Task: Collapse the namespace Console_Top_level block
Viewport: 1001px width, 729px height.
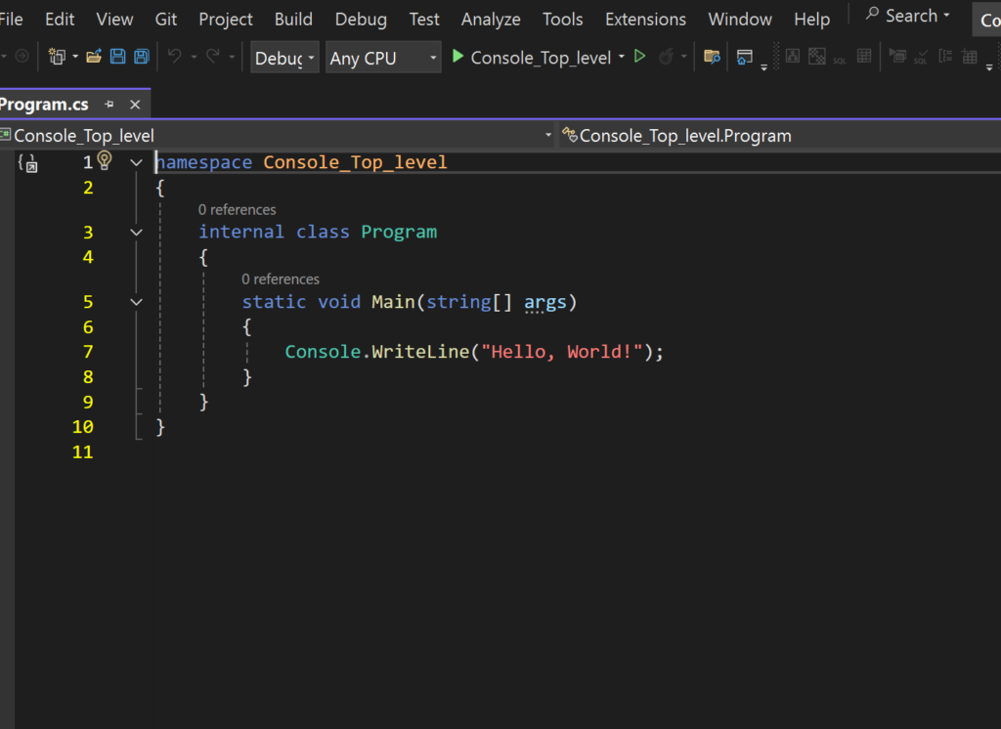Action: 137,162
